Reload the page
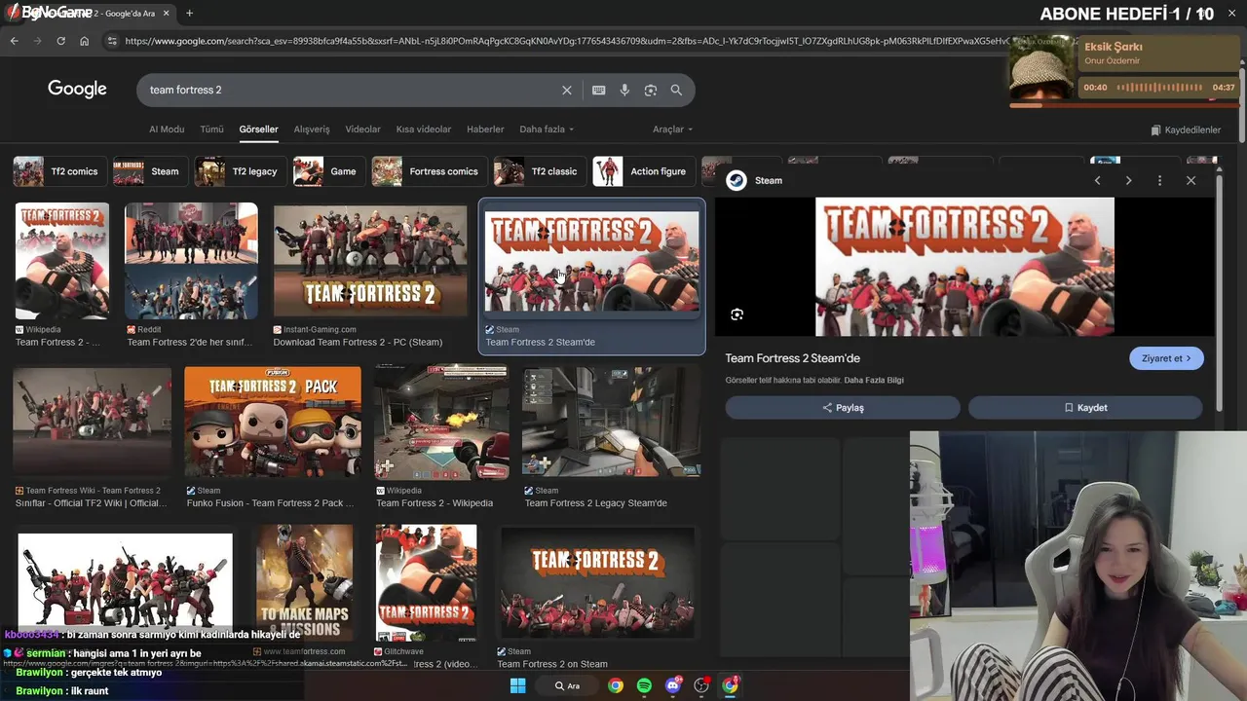 [60, 41]
